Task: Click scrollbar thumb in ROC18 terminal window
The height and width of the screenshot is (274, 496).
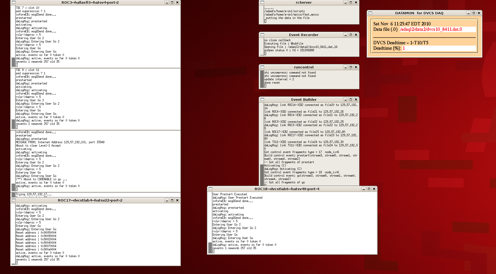Action: [x=210, y=248]
